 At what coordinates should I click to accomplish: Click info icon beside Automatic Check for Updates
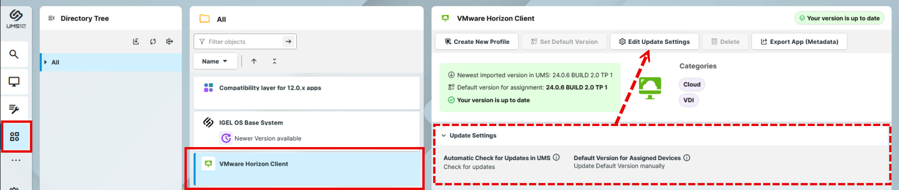tap(556, 157)
